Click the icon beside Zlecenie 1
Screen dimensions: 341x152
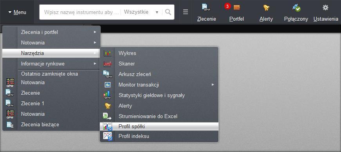coord(10,104)
